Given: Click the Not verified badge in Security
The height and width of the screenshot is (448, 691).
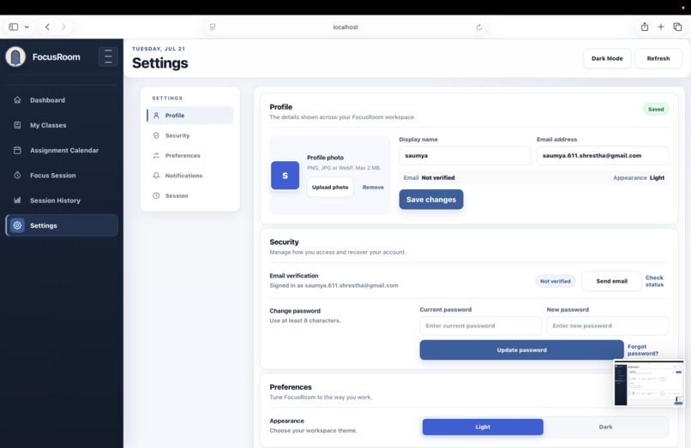Looking at the screenshot, I should pyautogui.click(x=556, y=281).
